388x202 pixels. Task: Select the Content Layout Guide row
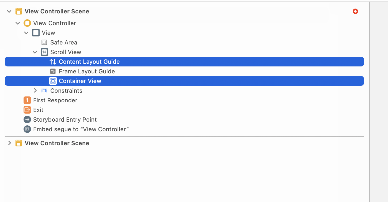(89, 62)
